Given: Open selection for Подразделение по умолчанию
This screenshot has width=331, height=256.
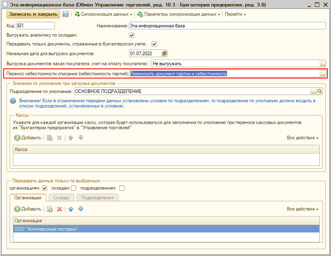Looking at the screenshot, I should pos(314,91).
